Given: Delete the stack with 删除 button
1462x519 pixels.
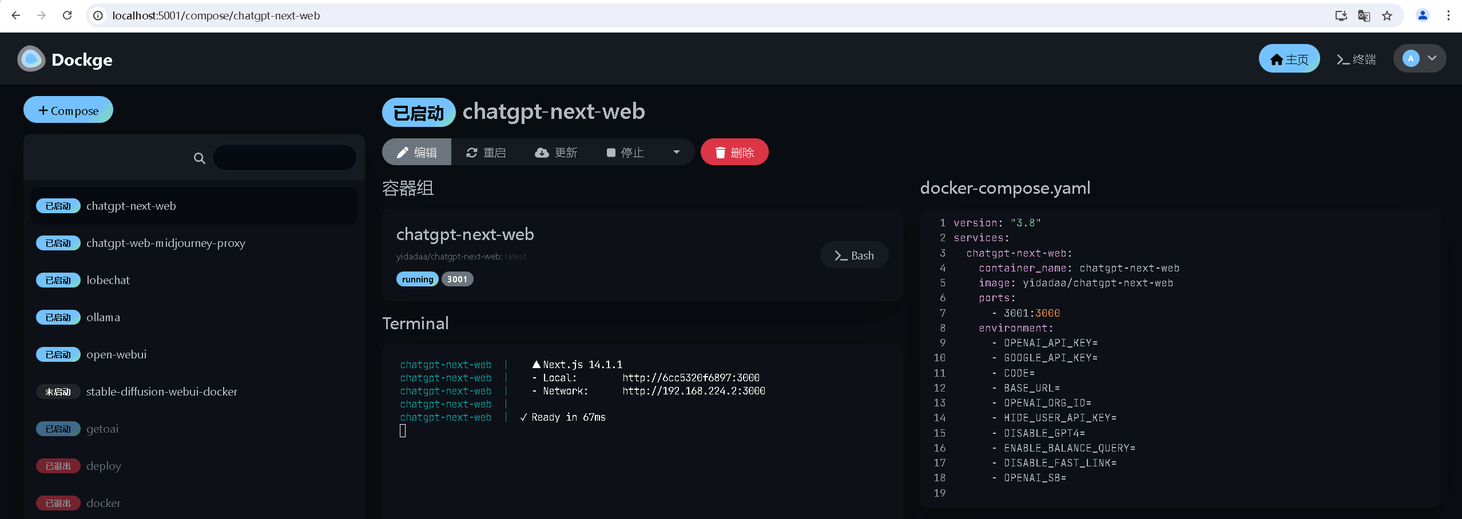Looking at the screenshot, I should 734,152.
